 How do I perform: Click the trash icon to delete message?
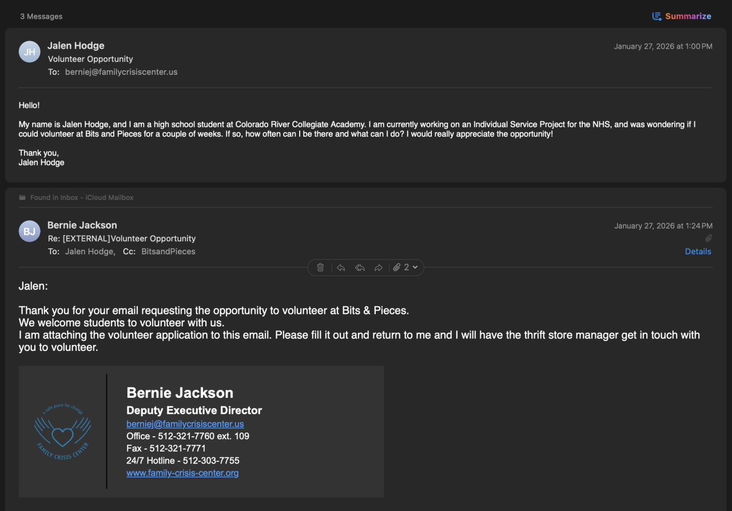(x=320, y=268)
